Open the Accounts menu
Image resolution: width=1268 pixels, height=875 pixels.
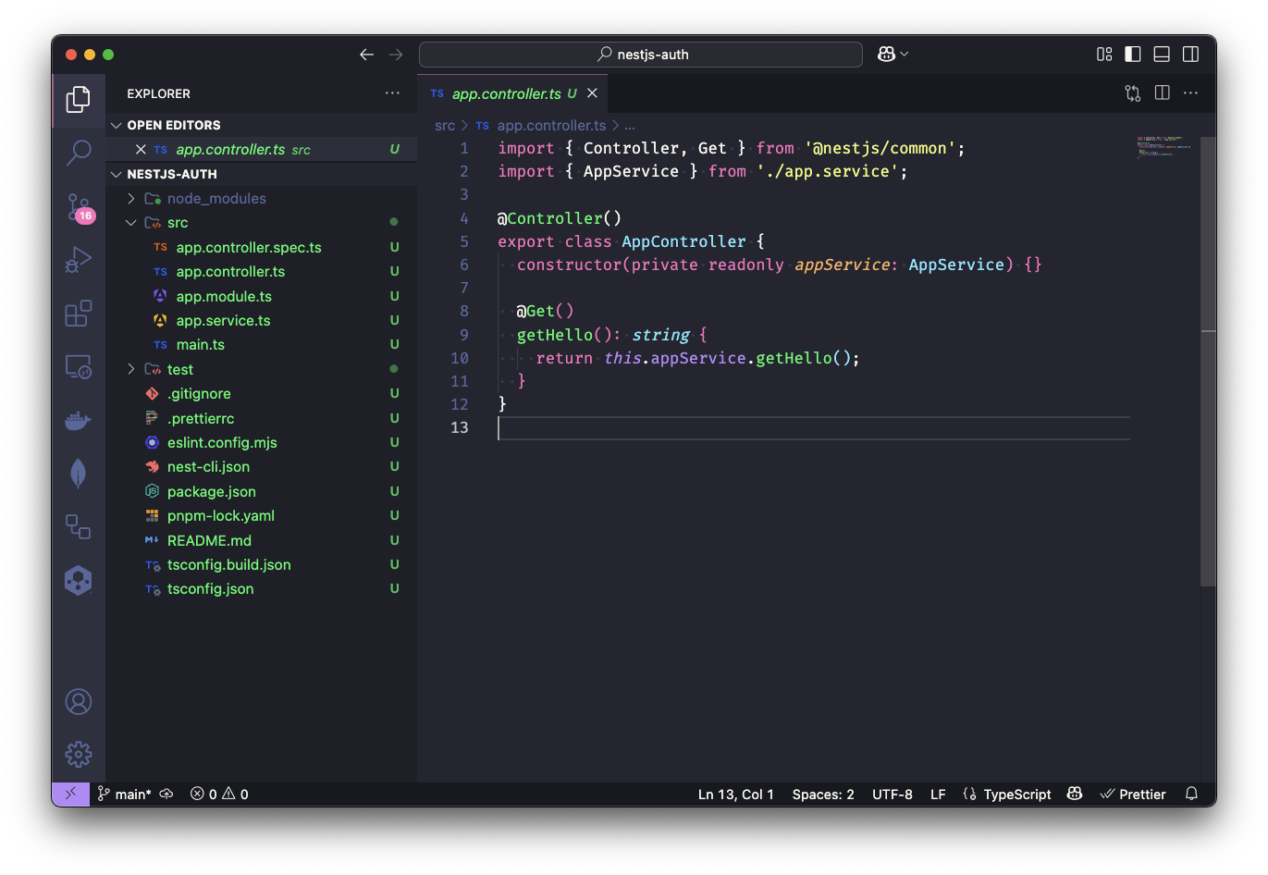(79, 702)
